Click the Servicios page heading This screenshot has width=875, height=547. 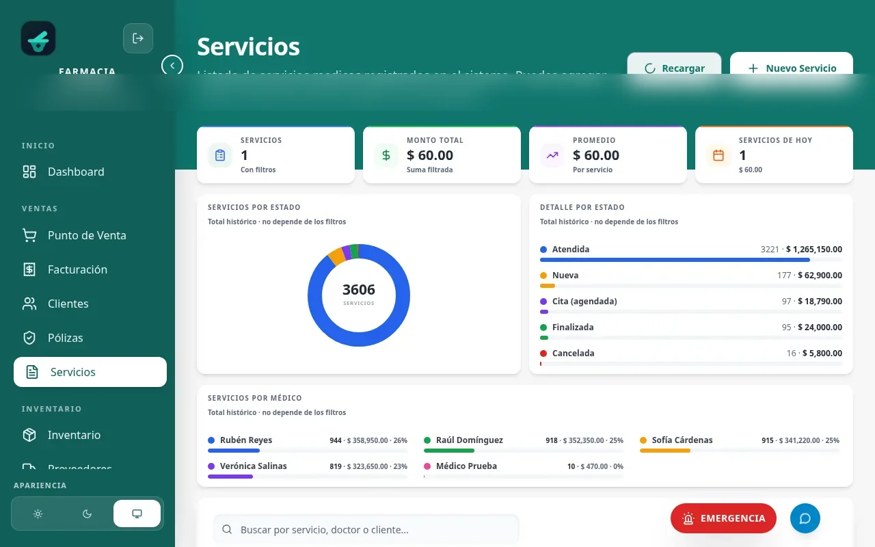[x=248, y=46]
